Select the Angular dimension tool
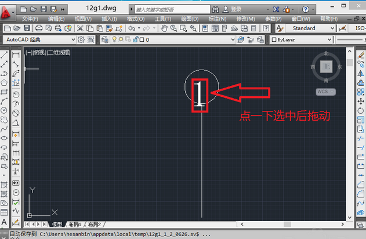The height and width of the screenshot is (239, 366). [x=16, y=122]
